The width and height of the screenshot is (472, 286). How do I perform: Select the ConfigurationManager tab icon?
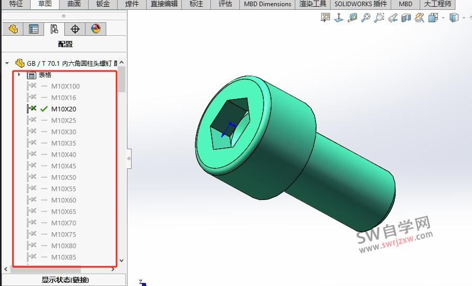[54, 29]
